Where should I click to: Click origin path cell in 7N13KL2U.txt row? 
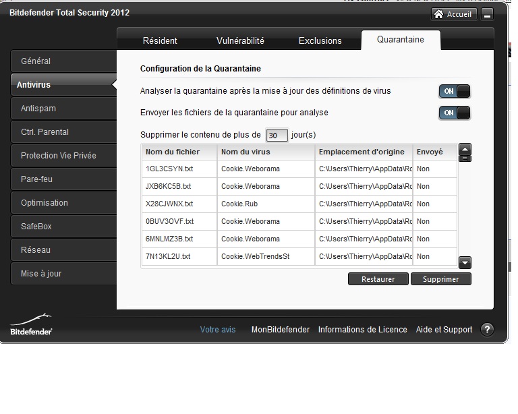coord(364,256)
